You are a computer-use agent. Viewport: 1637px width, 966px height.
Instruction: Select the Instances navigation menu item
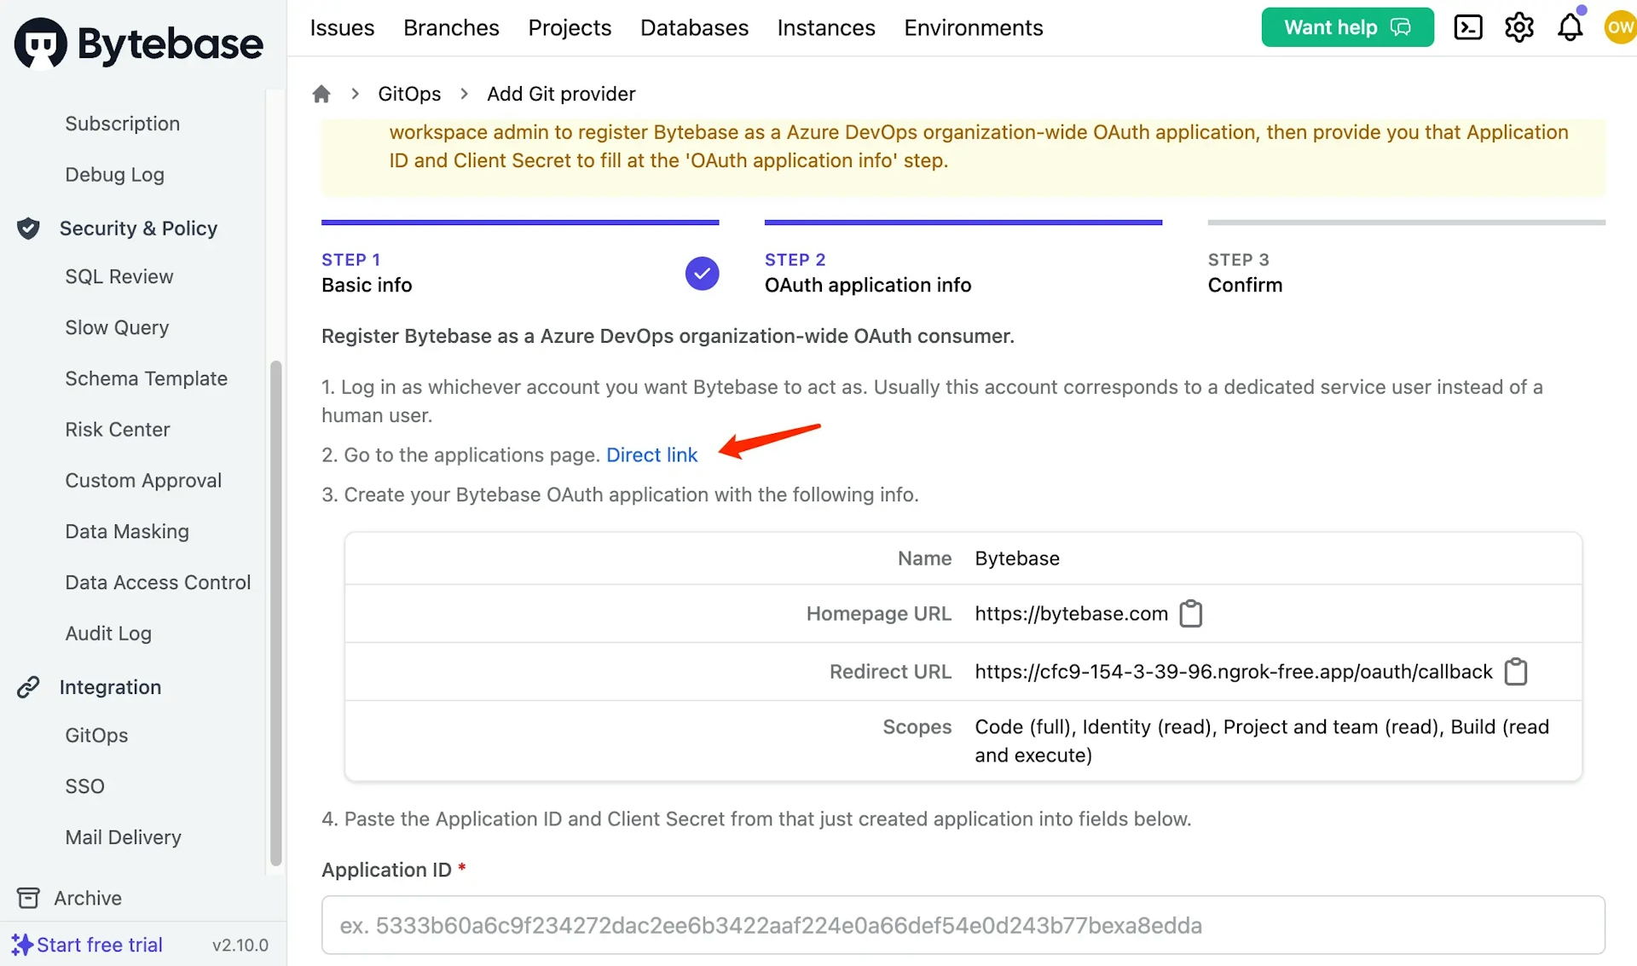tap(825, 26)
